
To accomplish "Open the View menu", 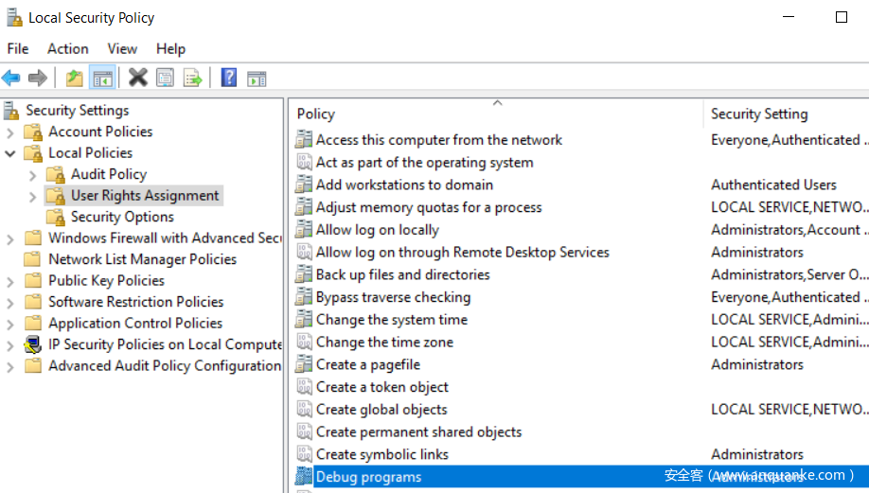I will (122, 48).
